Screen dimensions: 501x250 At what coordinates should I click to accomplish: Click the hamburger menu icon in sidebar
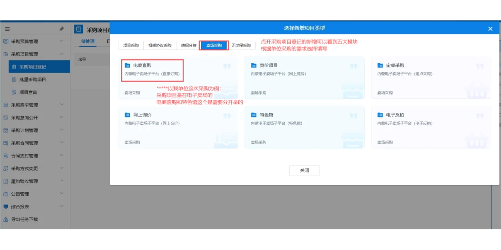pos(7,29)
